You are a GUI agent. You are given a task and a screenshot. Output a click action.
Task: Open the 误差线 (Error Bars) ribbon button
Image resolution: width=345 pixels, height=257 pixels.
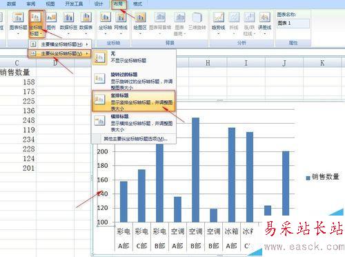coord(265,23)
